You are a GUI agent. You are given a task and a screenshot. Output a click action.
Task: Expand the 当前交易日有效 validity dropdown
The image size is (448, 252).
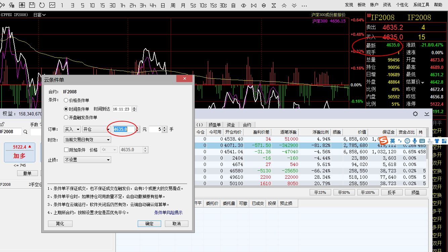pos(87,140)
